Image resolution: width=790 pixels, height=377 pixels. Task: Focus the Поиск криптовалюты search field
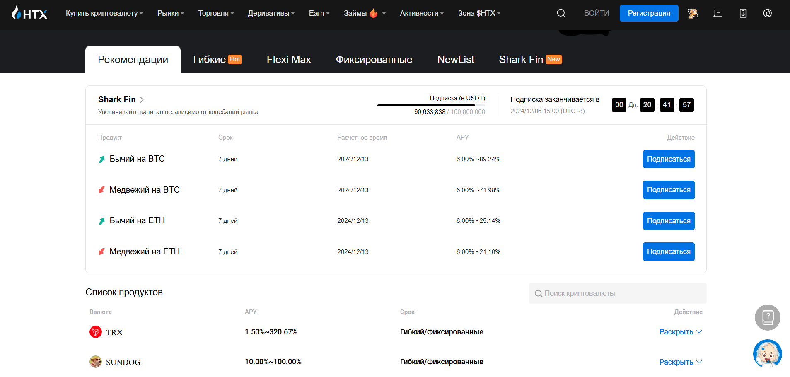point(618,293)
